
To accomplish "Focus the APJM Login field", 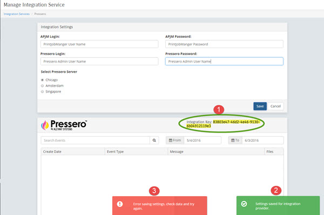I will 99,44.
